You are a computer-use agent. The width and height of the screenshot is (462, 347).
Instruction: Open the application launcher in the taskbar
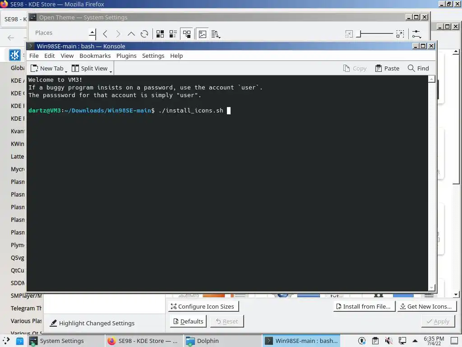tap(6, 341)
